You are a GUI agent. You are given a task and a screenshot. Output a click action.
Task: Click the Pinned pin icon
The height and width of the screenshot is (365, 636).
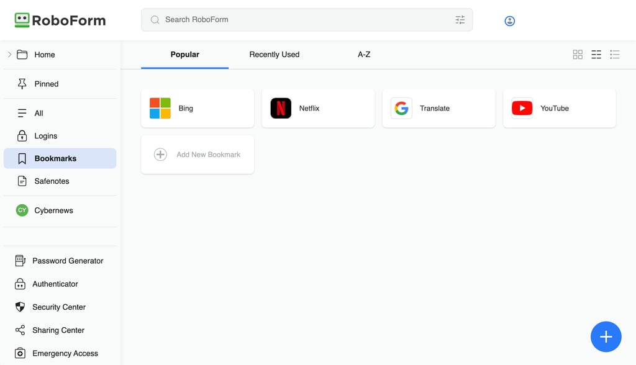(22, 84)
